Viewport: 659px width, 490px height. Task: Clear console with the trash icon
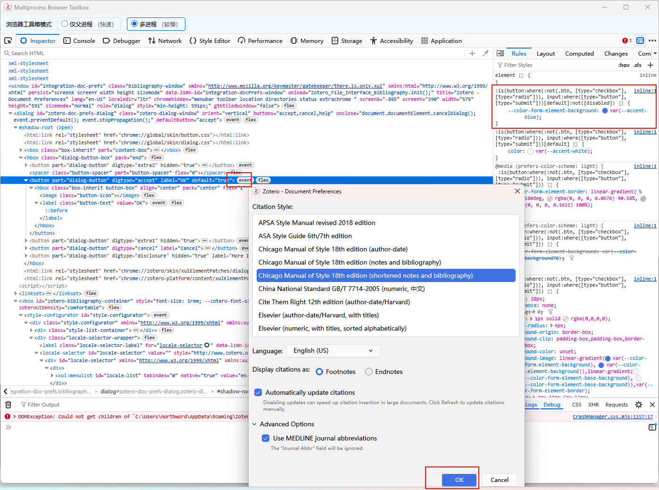[8, 405]
